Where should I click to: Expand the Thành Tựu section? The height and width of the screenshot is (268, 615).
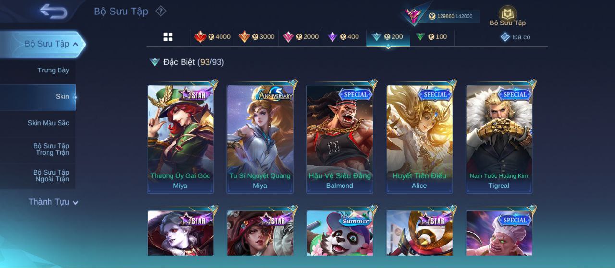tap(53, 202)
